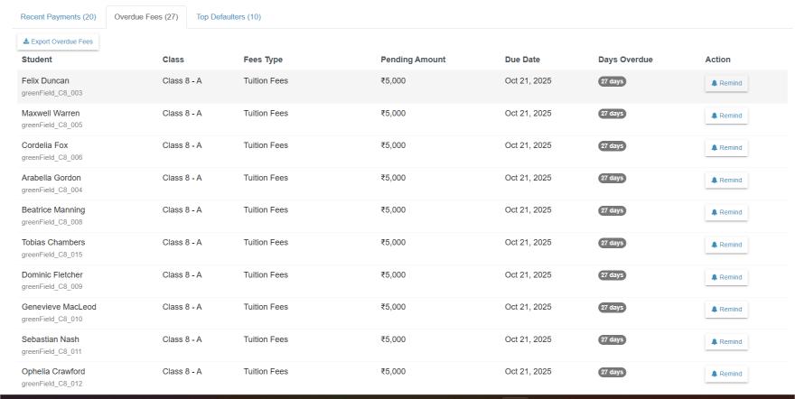Remind Genevieve MacLeod about fees
Viewport: 795px width, 399px height.
[x=726, y=310]
